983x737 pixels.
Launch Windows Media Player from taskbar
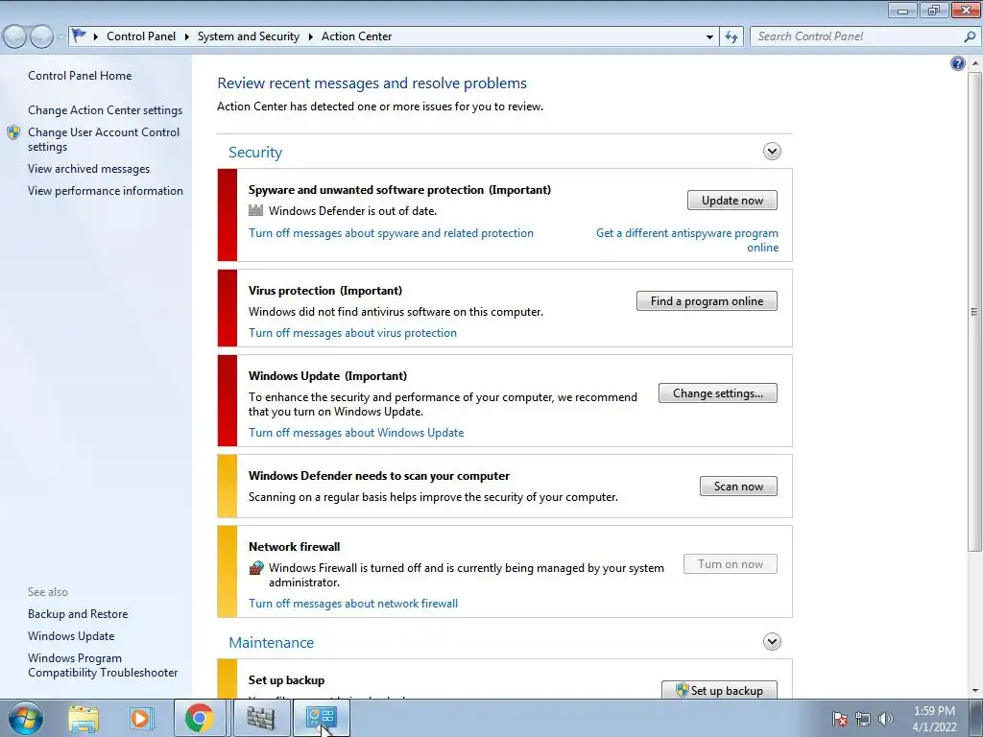141,718
